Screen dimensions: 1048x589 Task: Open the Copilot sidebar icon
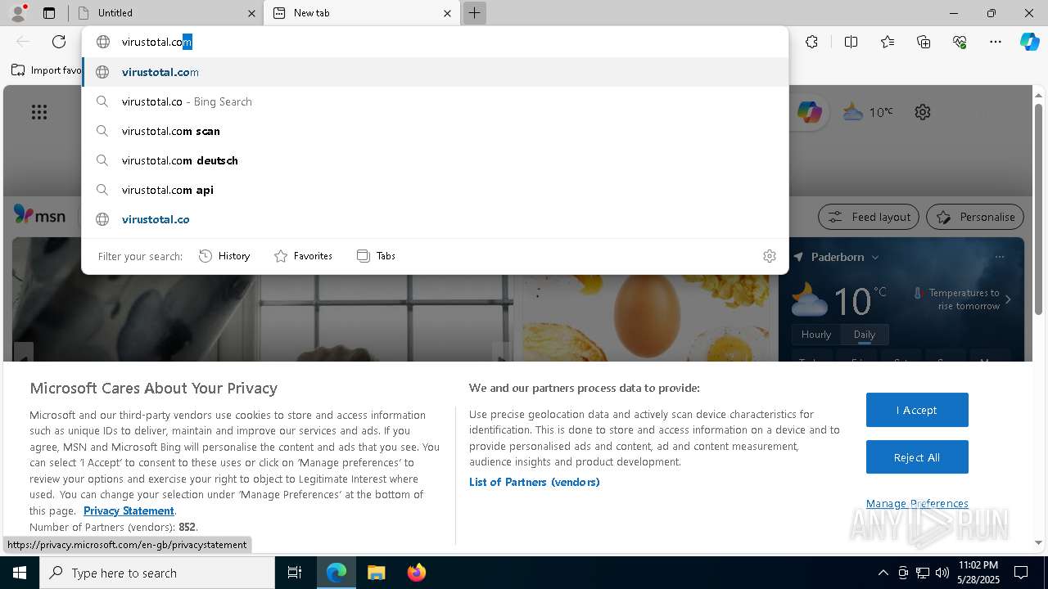click(x=1030, y=42)
